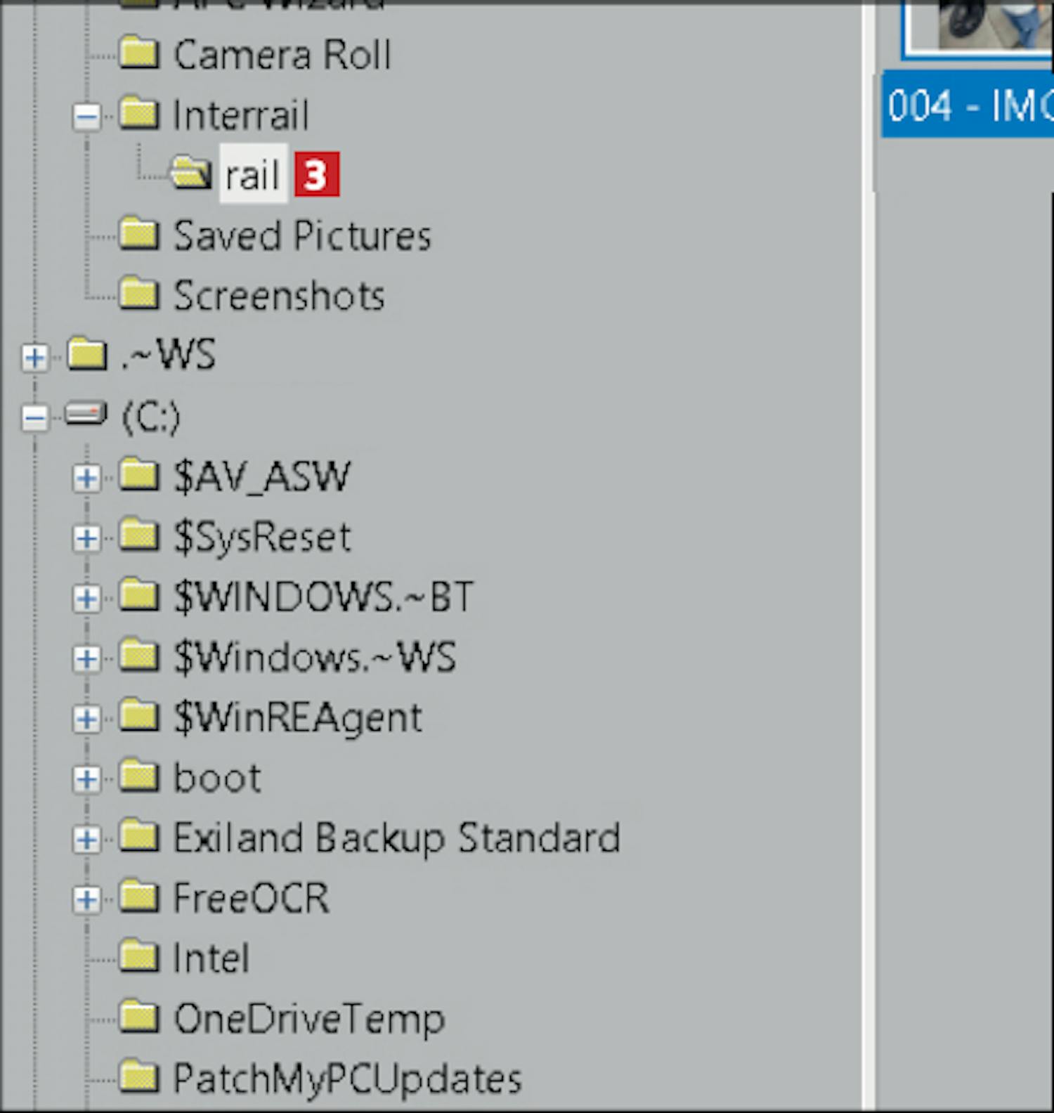
Task: Click the open rail folder icon
Action: 190,174
